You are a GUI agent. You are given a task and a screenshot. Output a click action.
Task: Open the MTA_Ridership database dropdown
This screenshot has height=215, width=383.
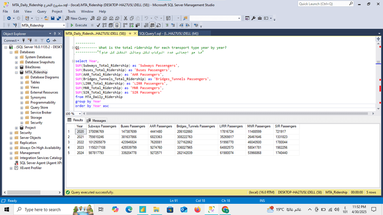(64, 25)
